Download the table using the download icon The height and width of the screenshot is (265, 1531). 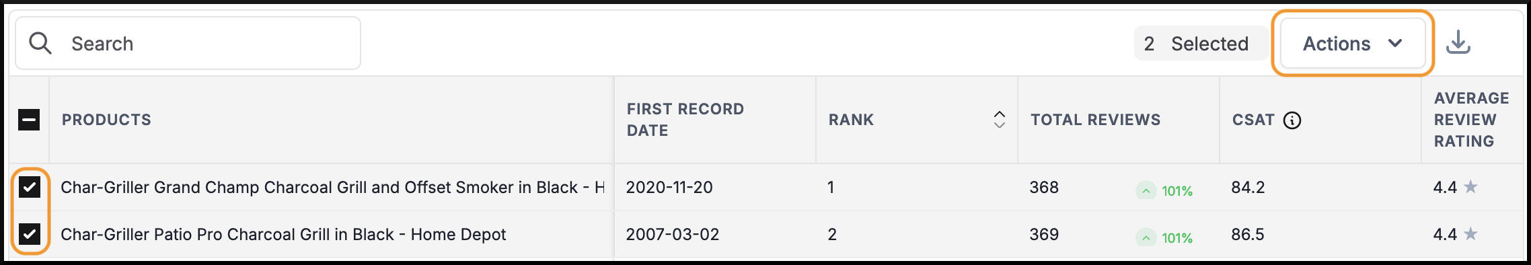pyautogui.click(x=1458, y=42)
